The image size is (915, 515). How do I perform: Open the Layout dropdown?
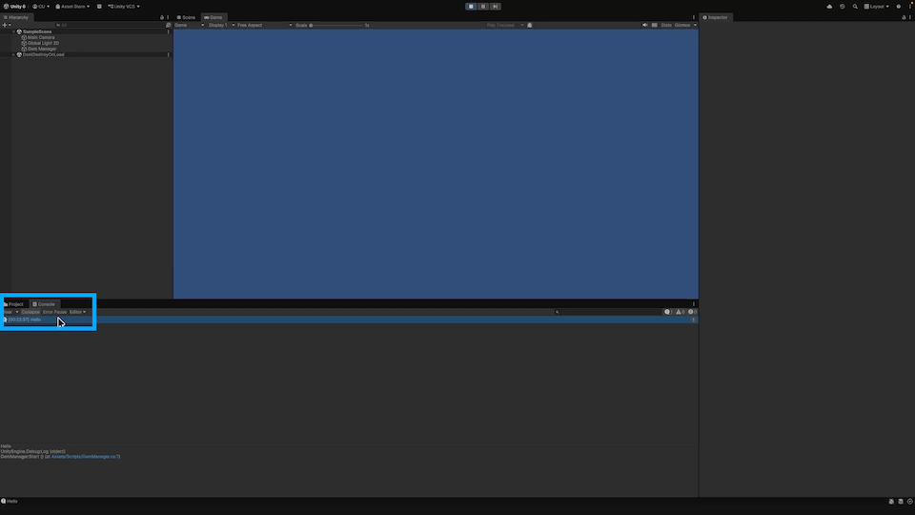point(877,7)
